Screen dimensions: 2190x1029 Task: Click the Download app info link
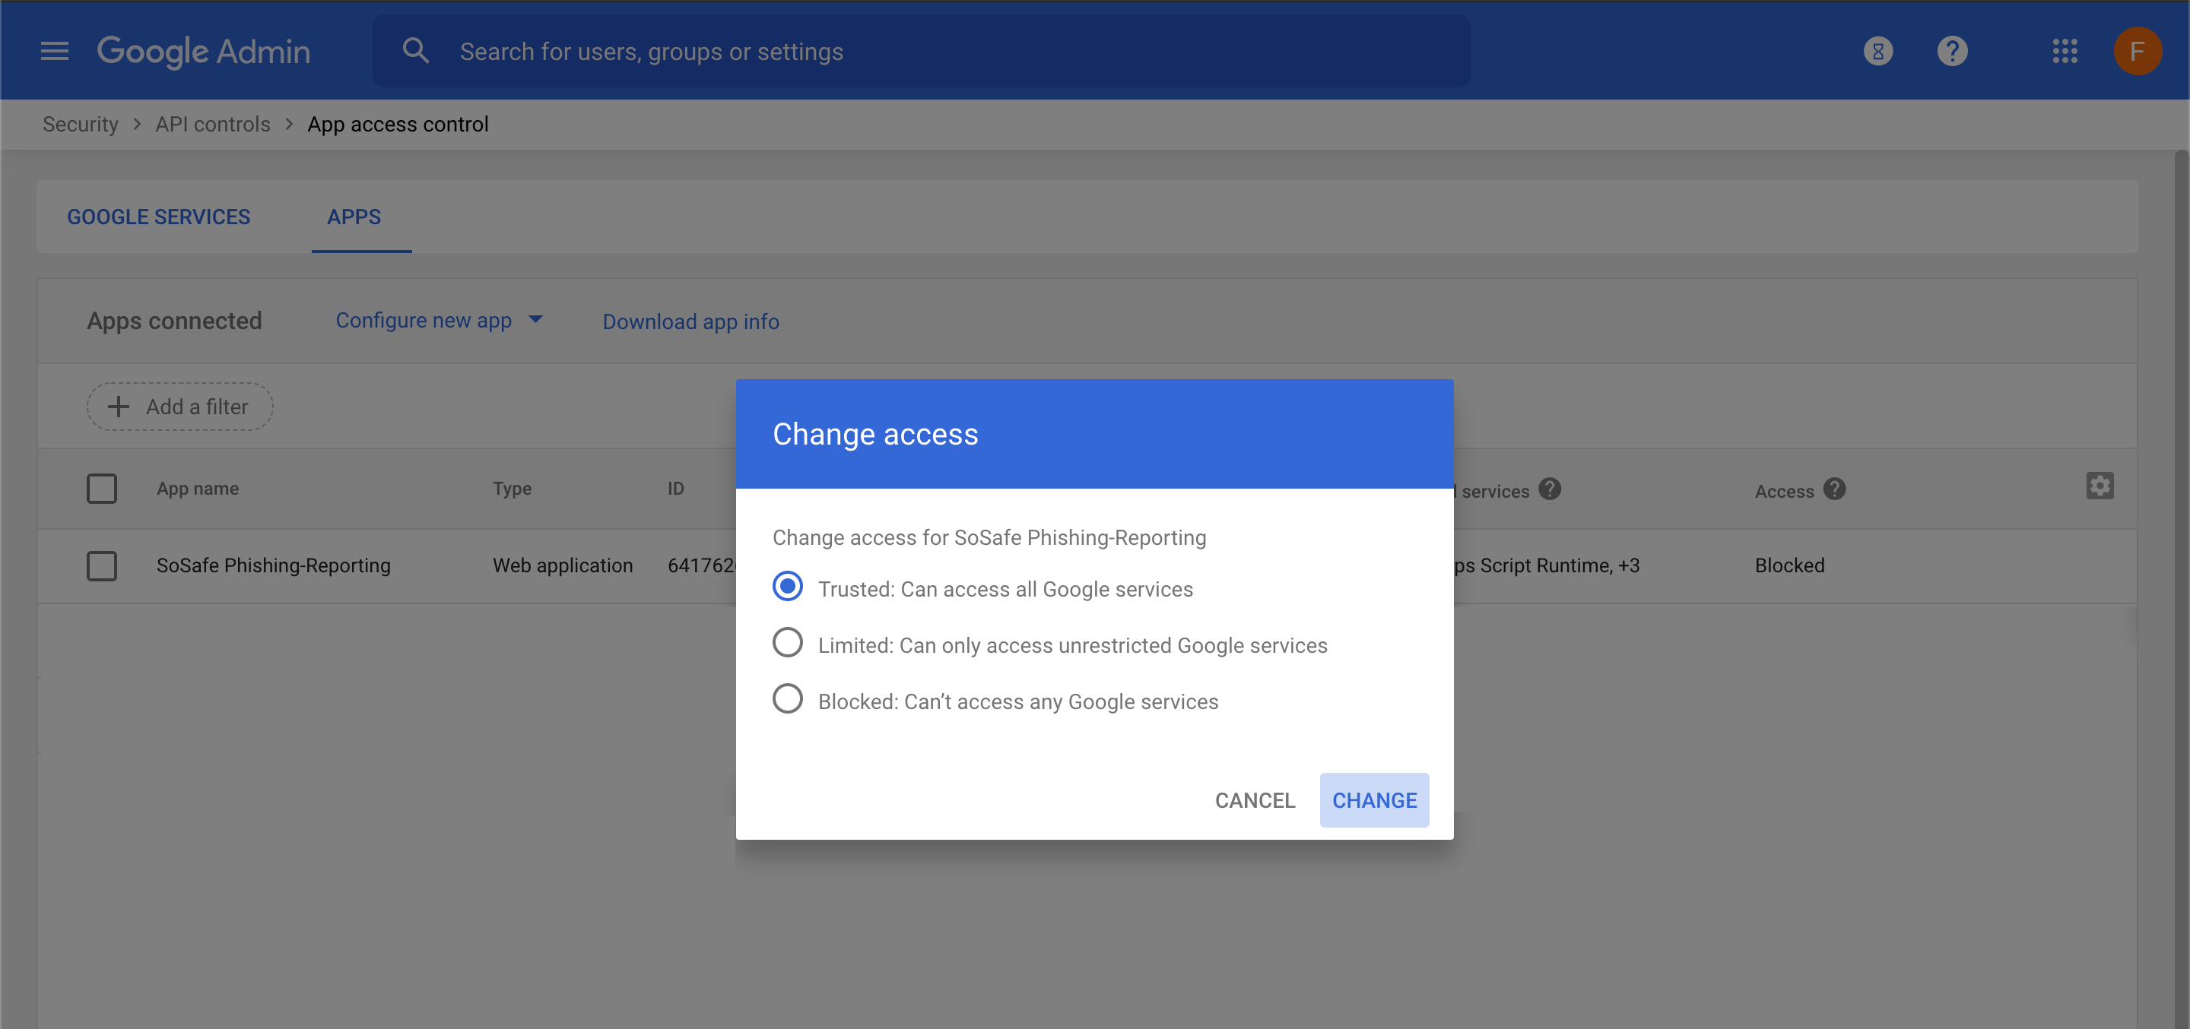690,322
